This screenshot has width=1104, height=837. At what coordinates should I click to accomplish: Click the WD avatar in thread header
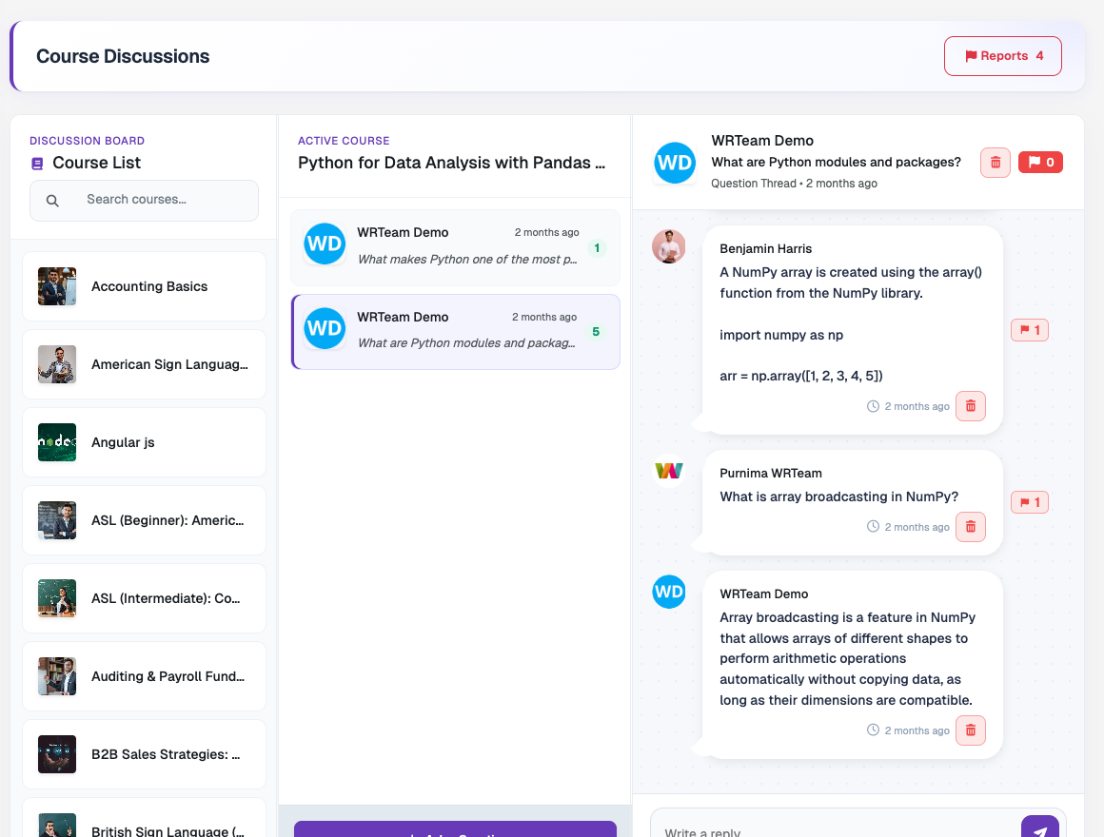(x=675, y=163)
